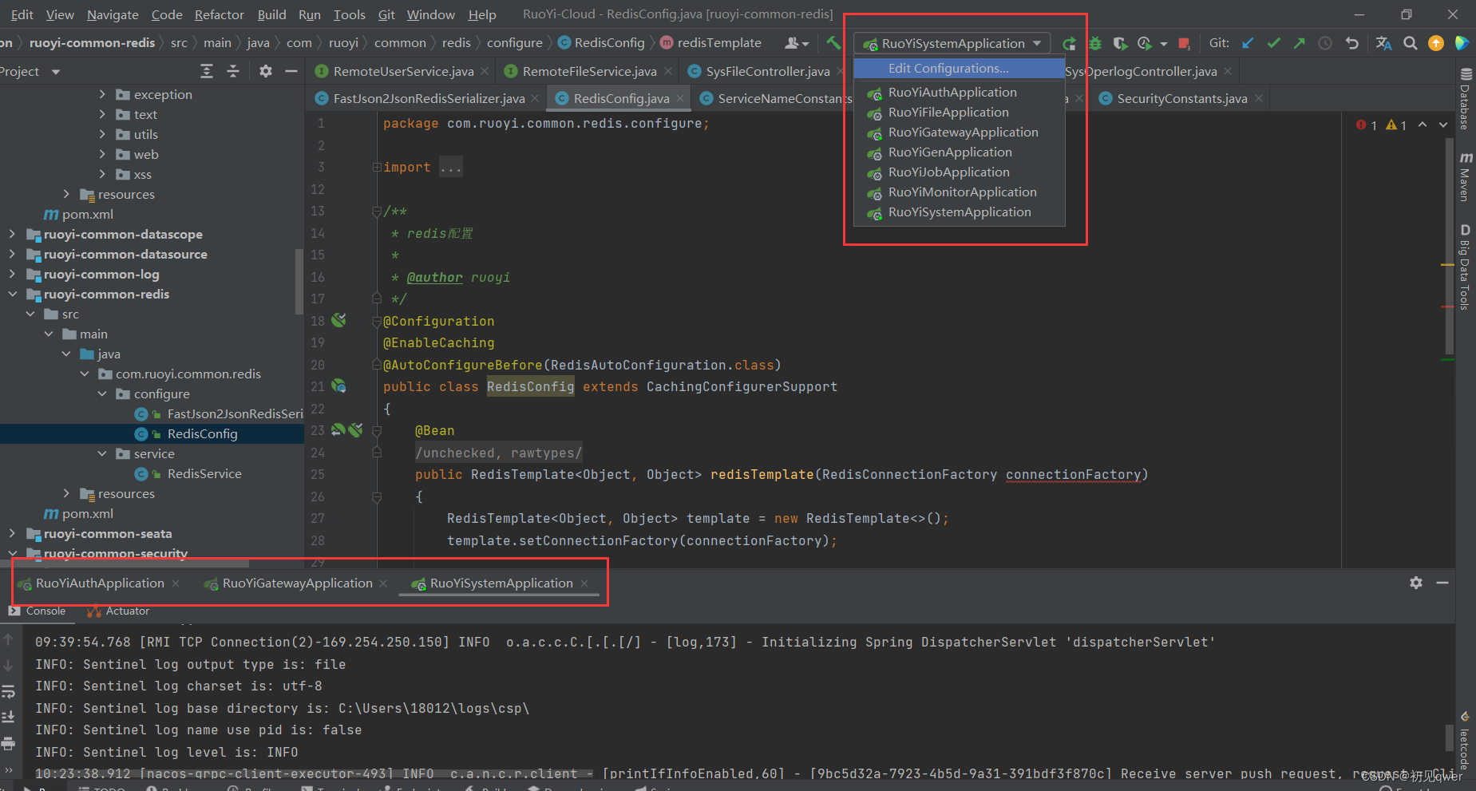Click the green Debug bug icon
Image resolution: width=1476 pixels, height=791 pixels.
1095,43
